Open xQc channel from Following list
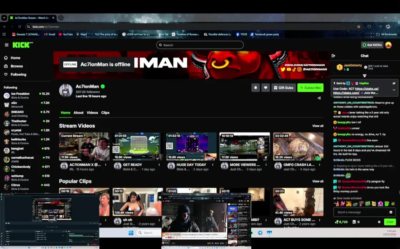 click(x=27, y=104)
